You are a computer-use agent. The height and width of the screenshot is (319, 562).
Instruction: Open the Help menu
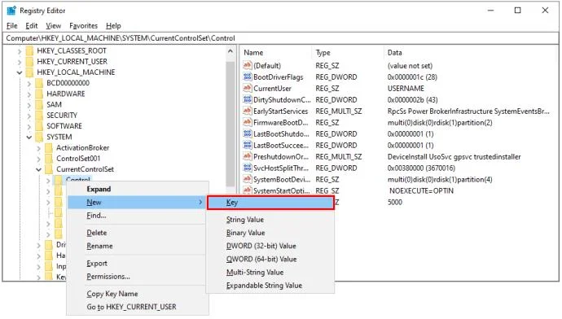[x=113, y=26]
